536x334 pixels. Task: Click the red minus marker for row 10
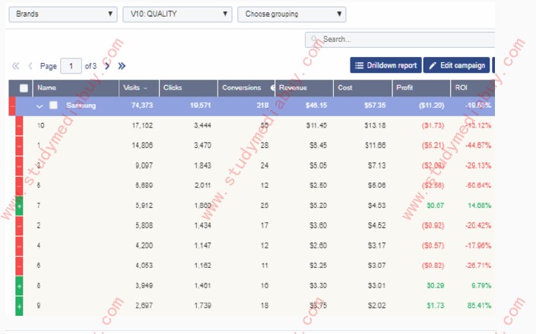(19, 126)
